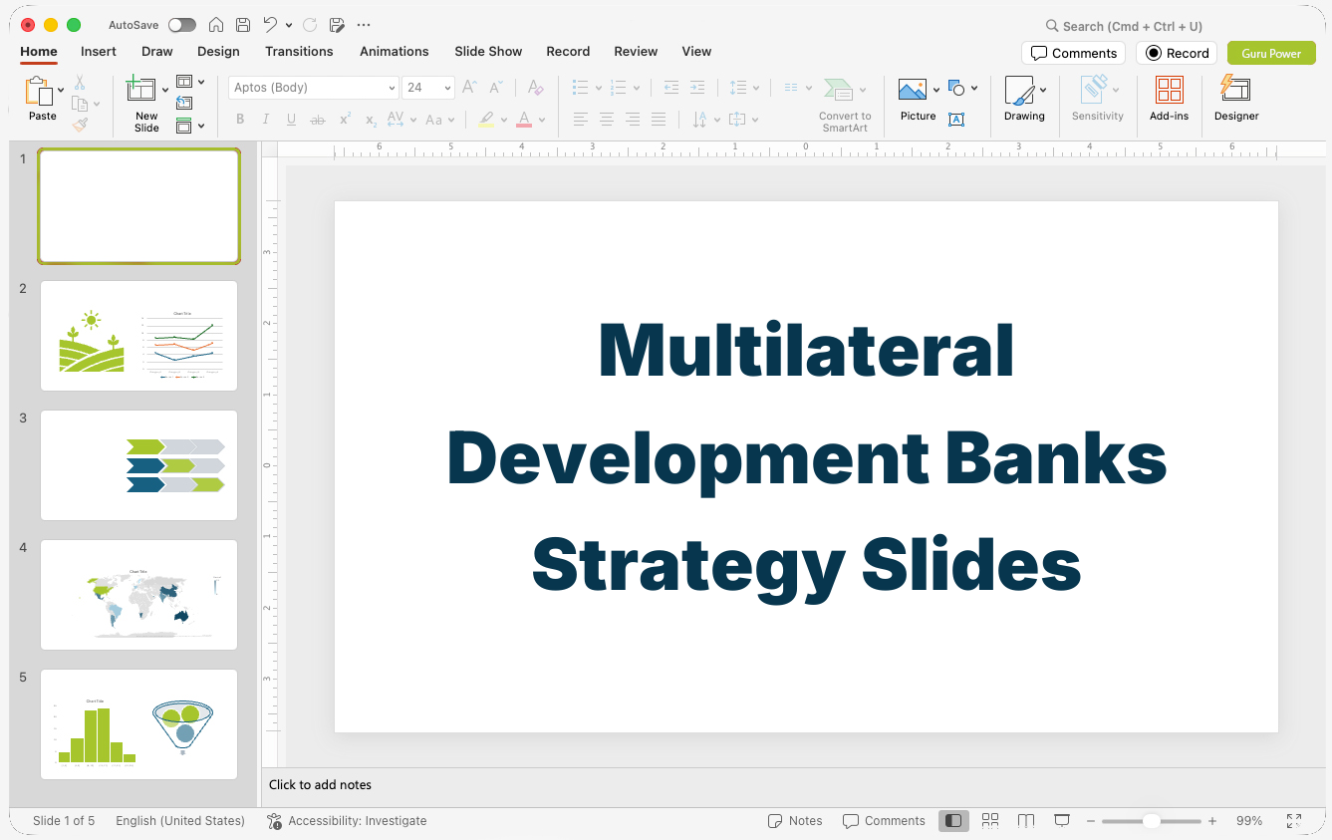
Task: Center align the text
Action: pyautogui.click(x=607, y=120)
